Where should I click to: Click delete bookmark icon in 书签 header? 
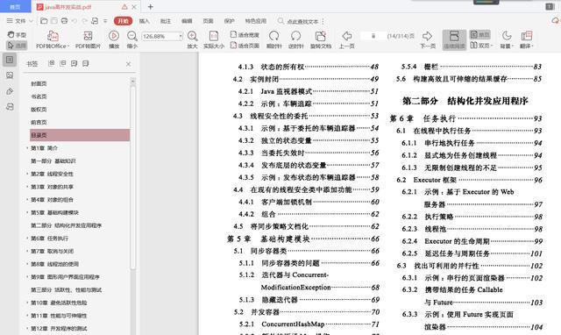pos(86,63)
